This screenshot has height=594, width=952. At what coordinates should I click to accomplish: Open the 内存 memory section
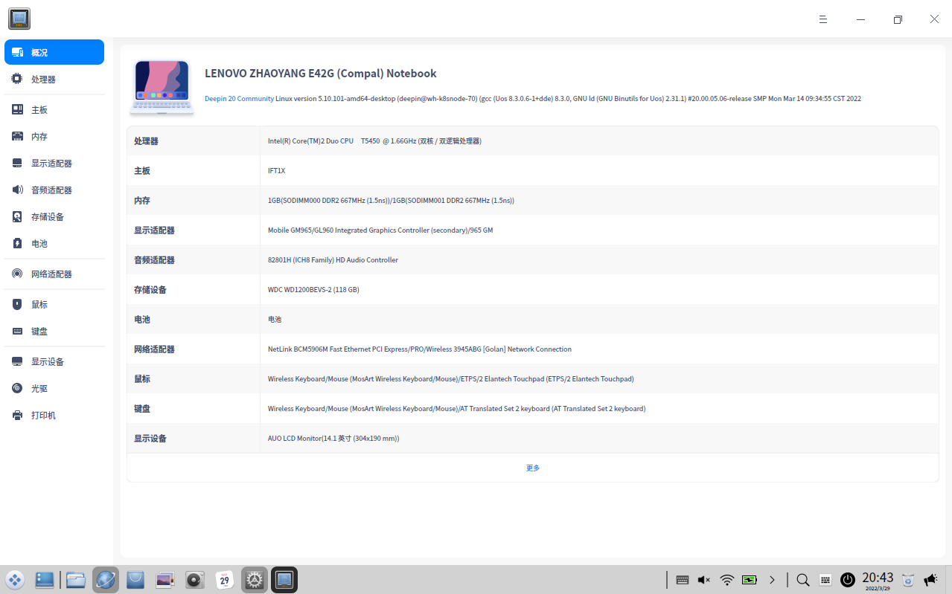coord(54,136)
